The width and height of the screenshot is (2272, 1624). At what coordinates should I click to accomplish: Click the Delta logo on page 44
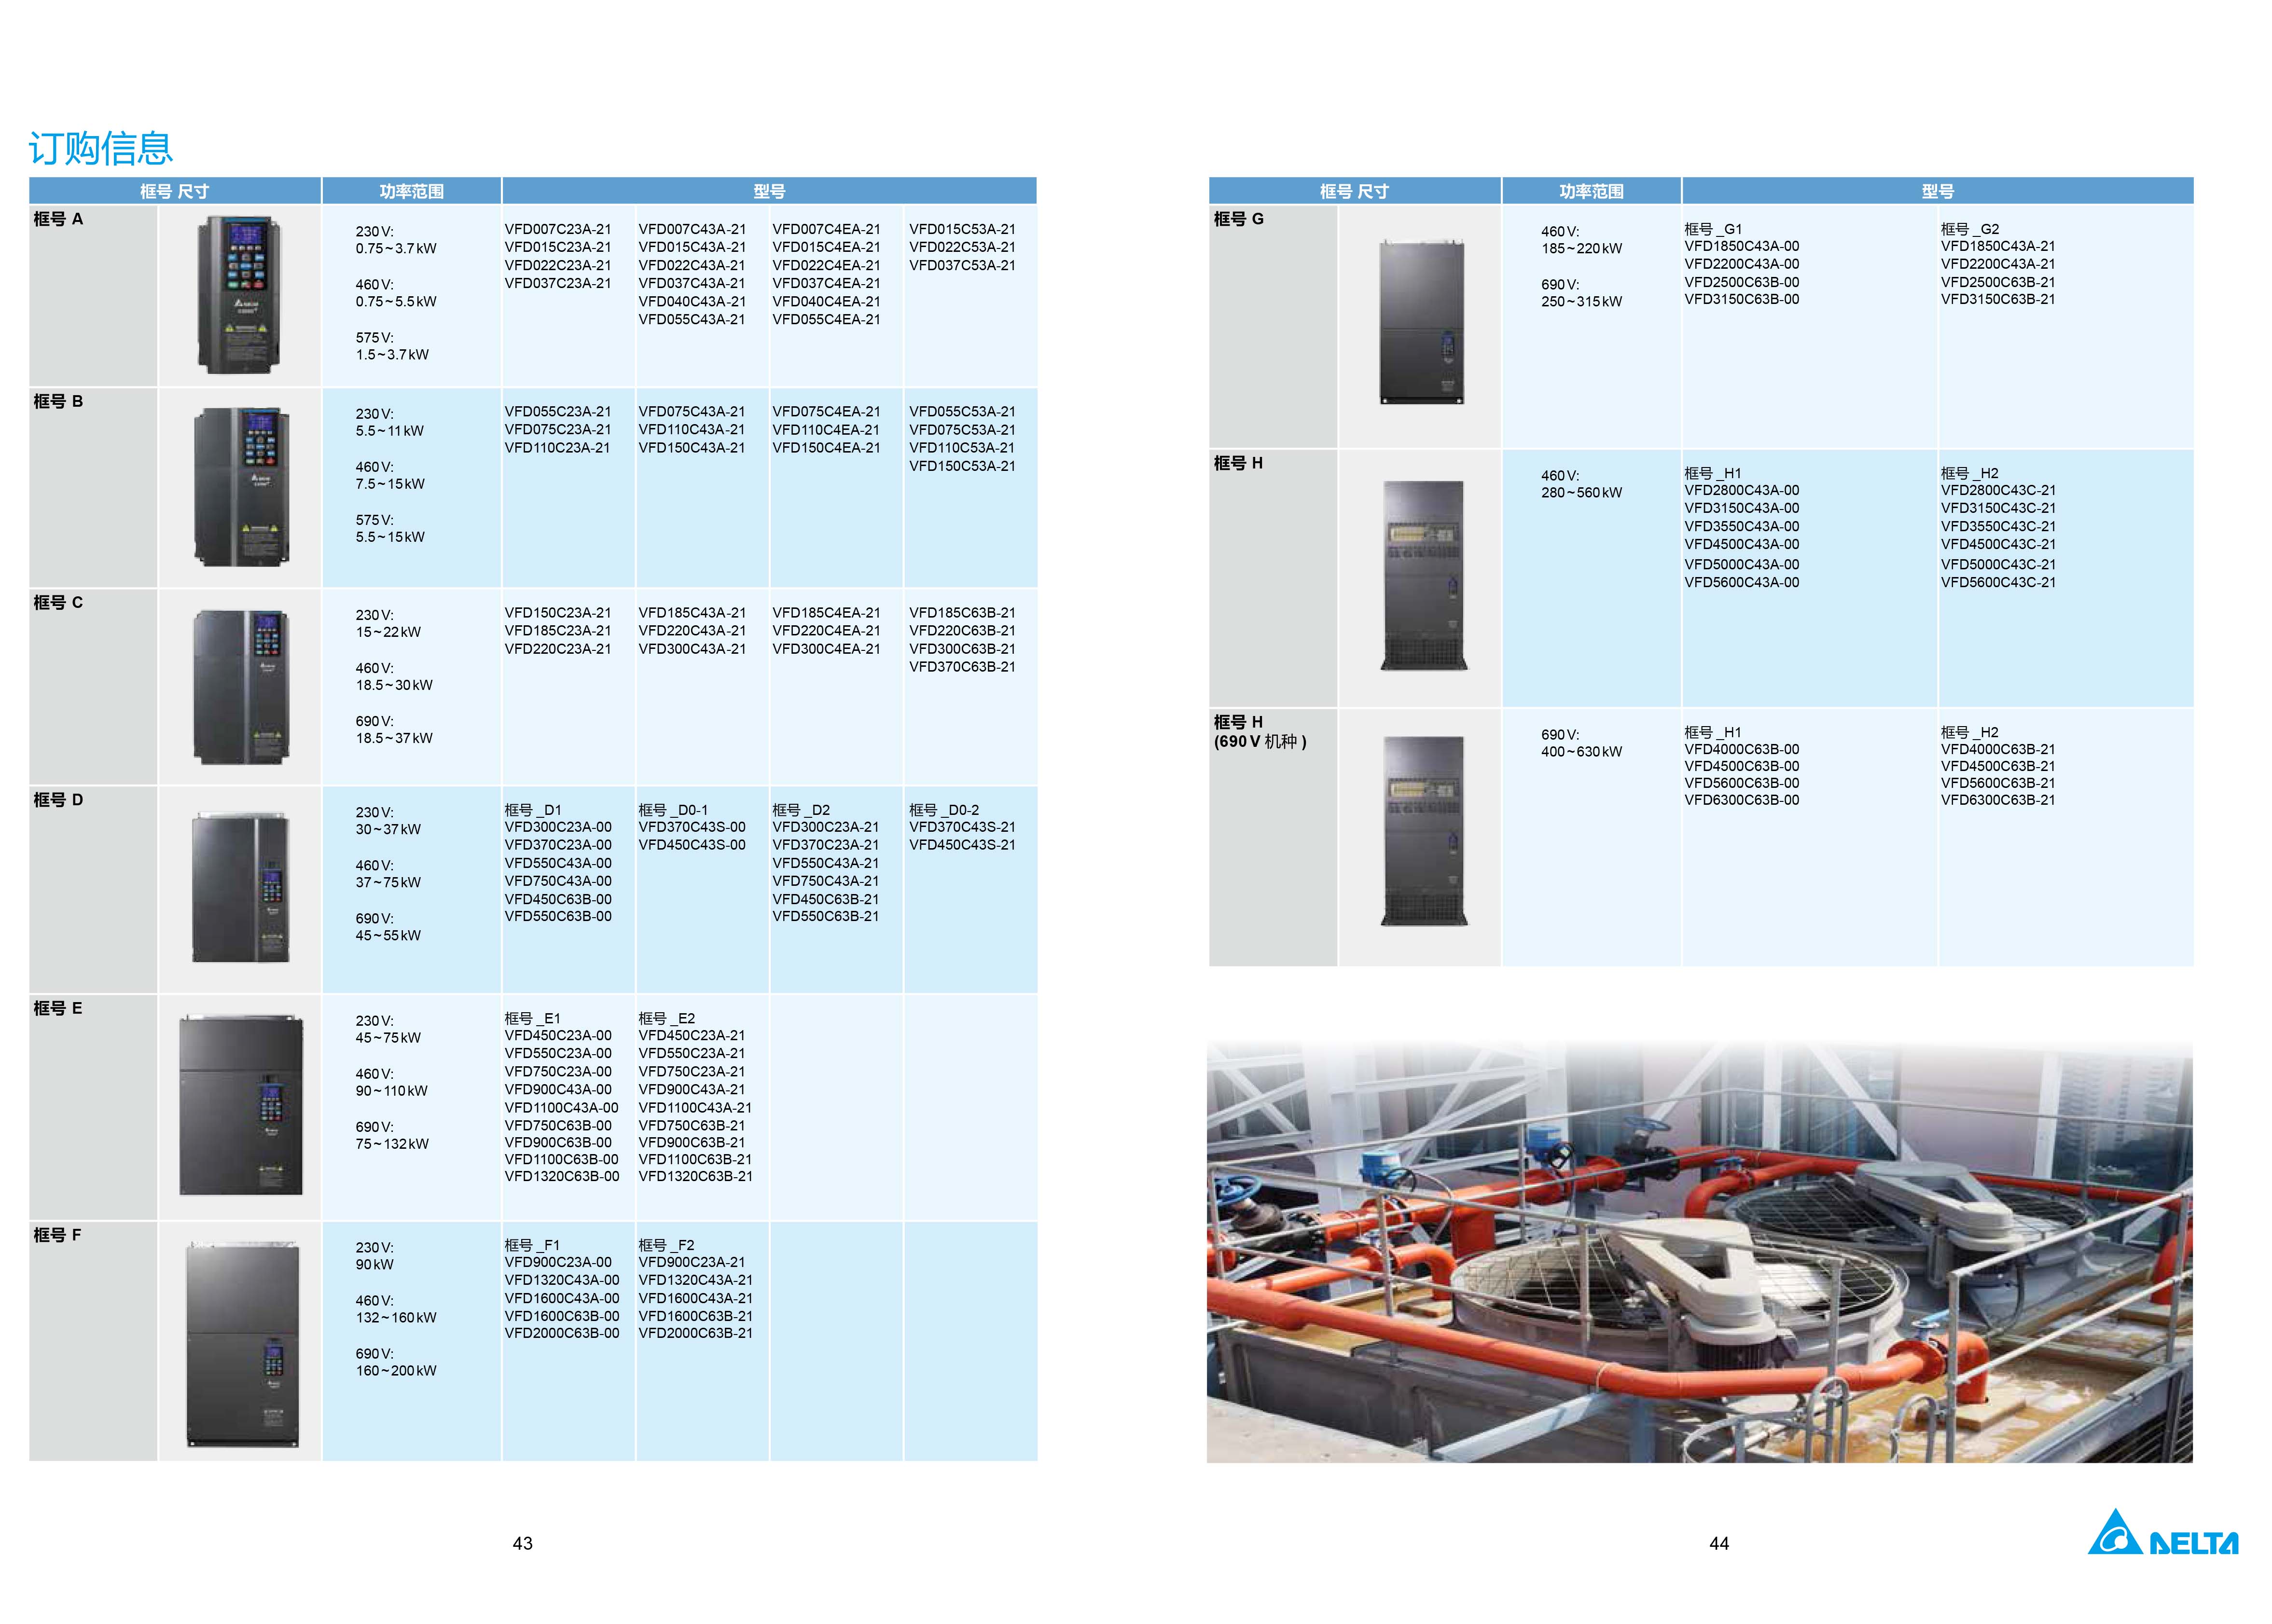(2163, 1532)
